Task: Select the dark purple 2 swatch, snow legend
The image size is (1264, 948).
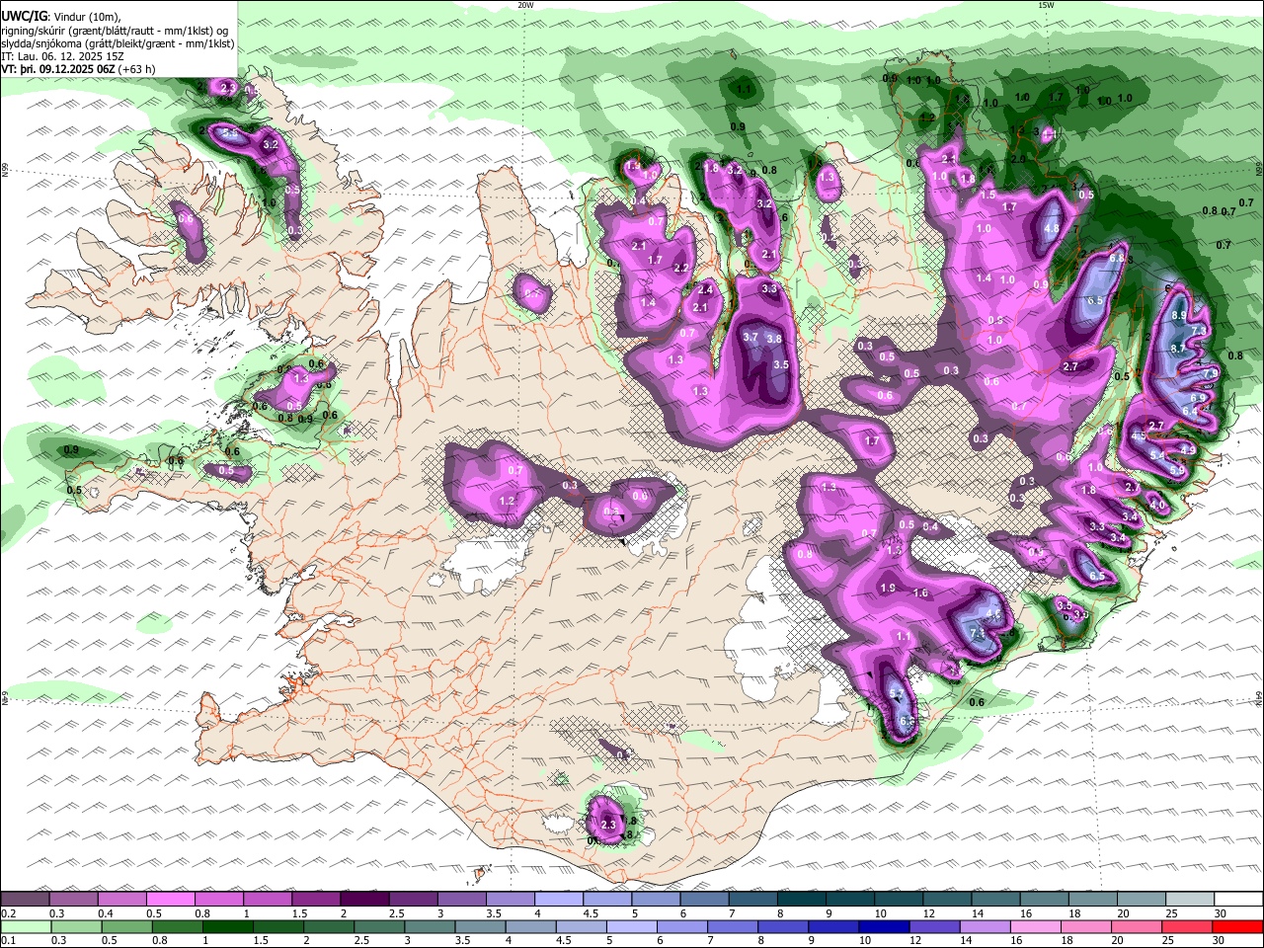Action: pos(363,900)
